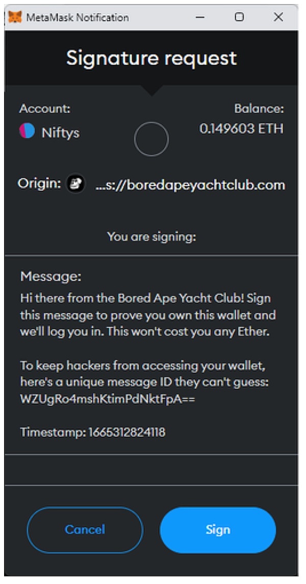The width and height of the screenshot is (306, 584).
Task: Select the Niftys account name
Action: [60, 133]
